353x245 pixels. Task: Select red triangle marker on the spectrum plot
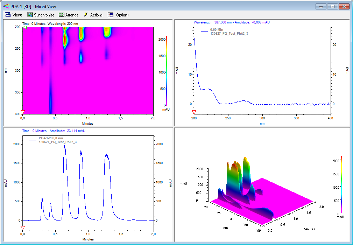point(194,112)
